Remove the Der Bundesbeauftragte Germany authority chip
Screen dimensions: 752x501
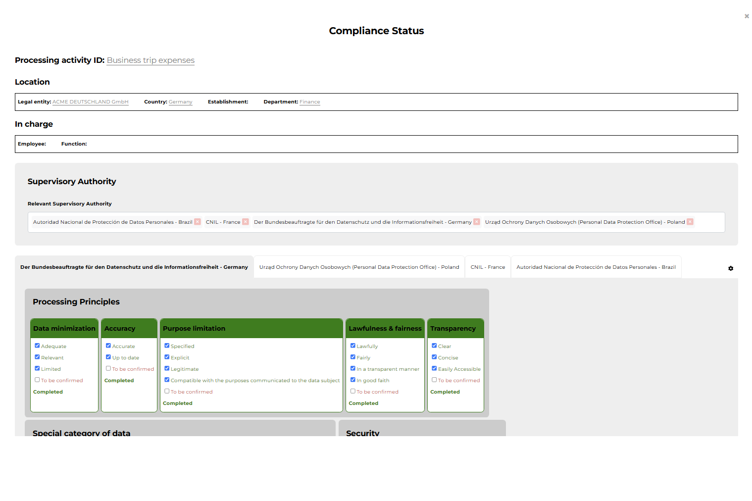pos(476,222)
